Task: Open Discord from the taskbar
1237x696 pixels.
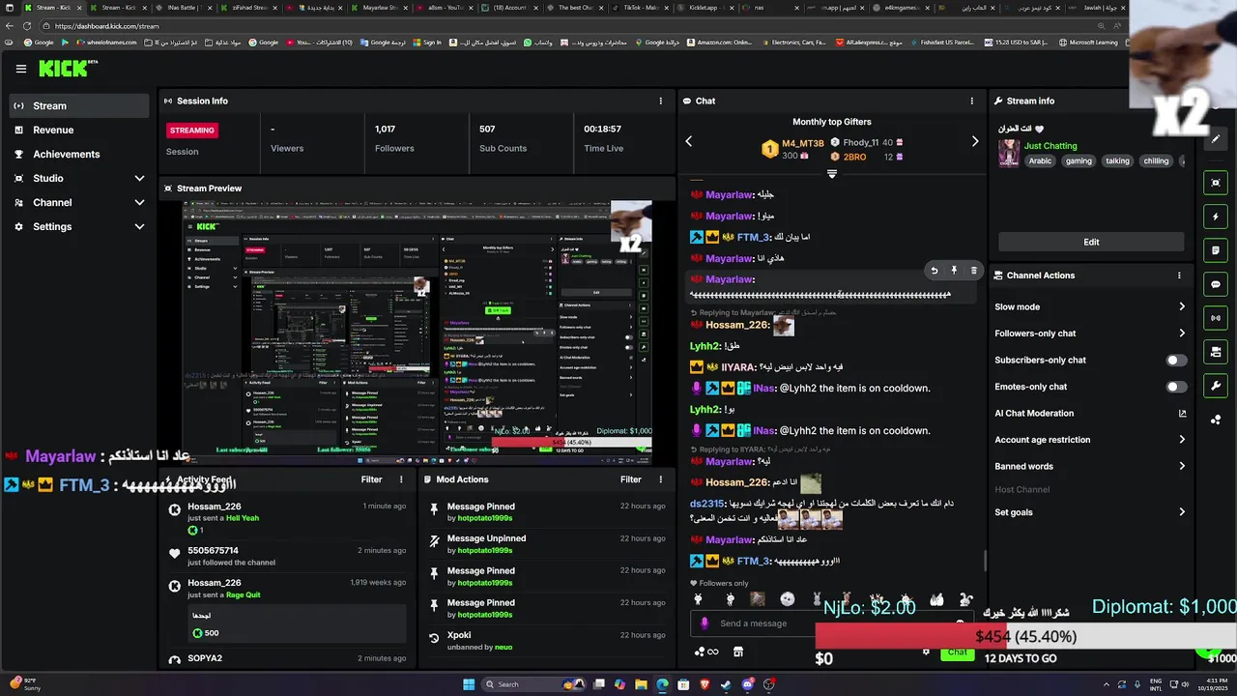Action: click(748, 684)
